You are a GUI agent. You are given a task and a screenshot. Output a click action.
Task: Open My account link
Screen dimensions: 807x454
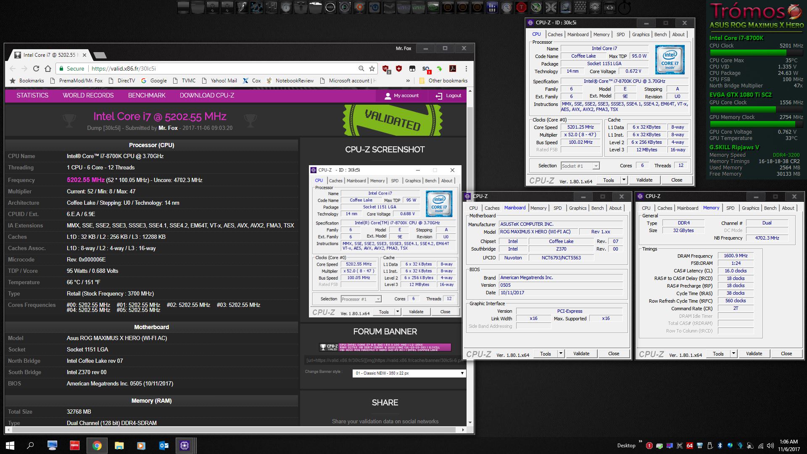tap(402, 96)
